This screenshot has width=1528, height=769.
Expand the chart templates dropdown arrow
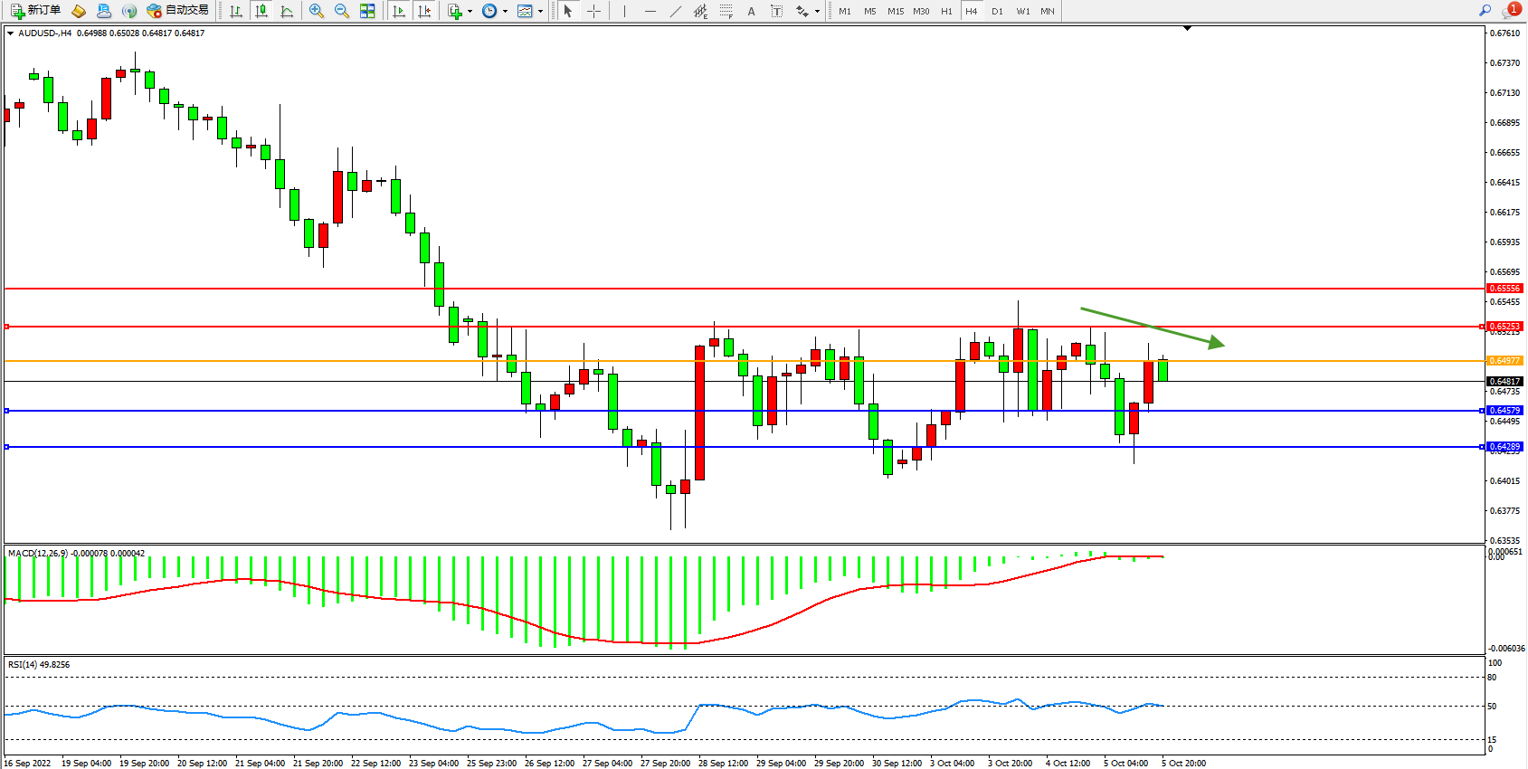(x=540, y=12)
